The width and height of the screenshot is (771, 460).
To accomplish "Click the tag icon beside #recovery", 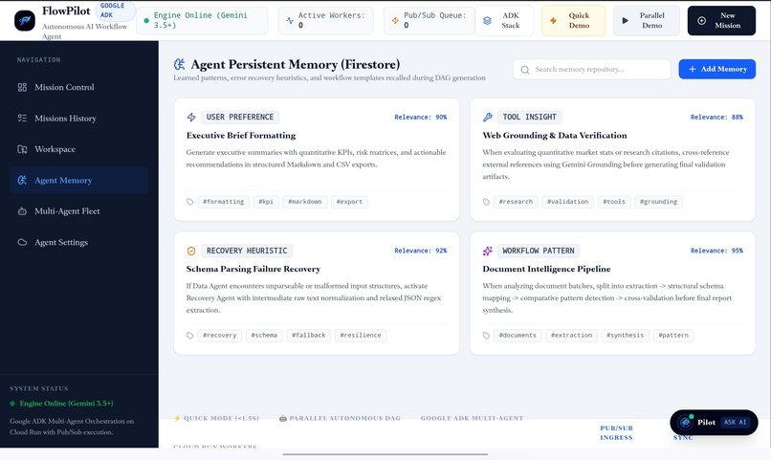I will [x=189, y=336].
